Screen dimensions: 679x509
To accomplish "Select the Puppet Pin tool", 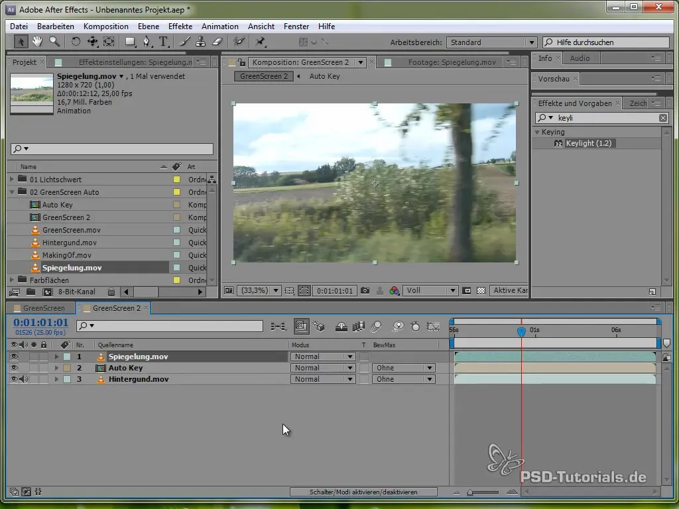I will tap(260, 42).
